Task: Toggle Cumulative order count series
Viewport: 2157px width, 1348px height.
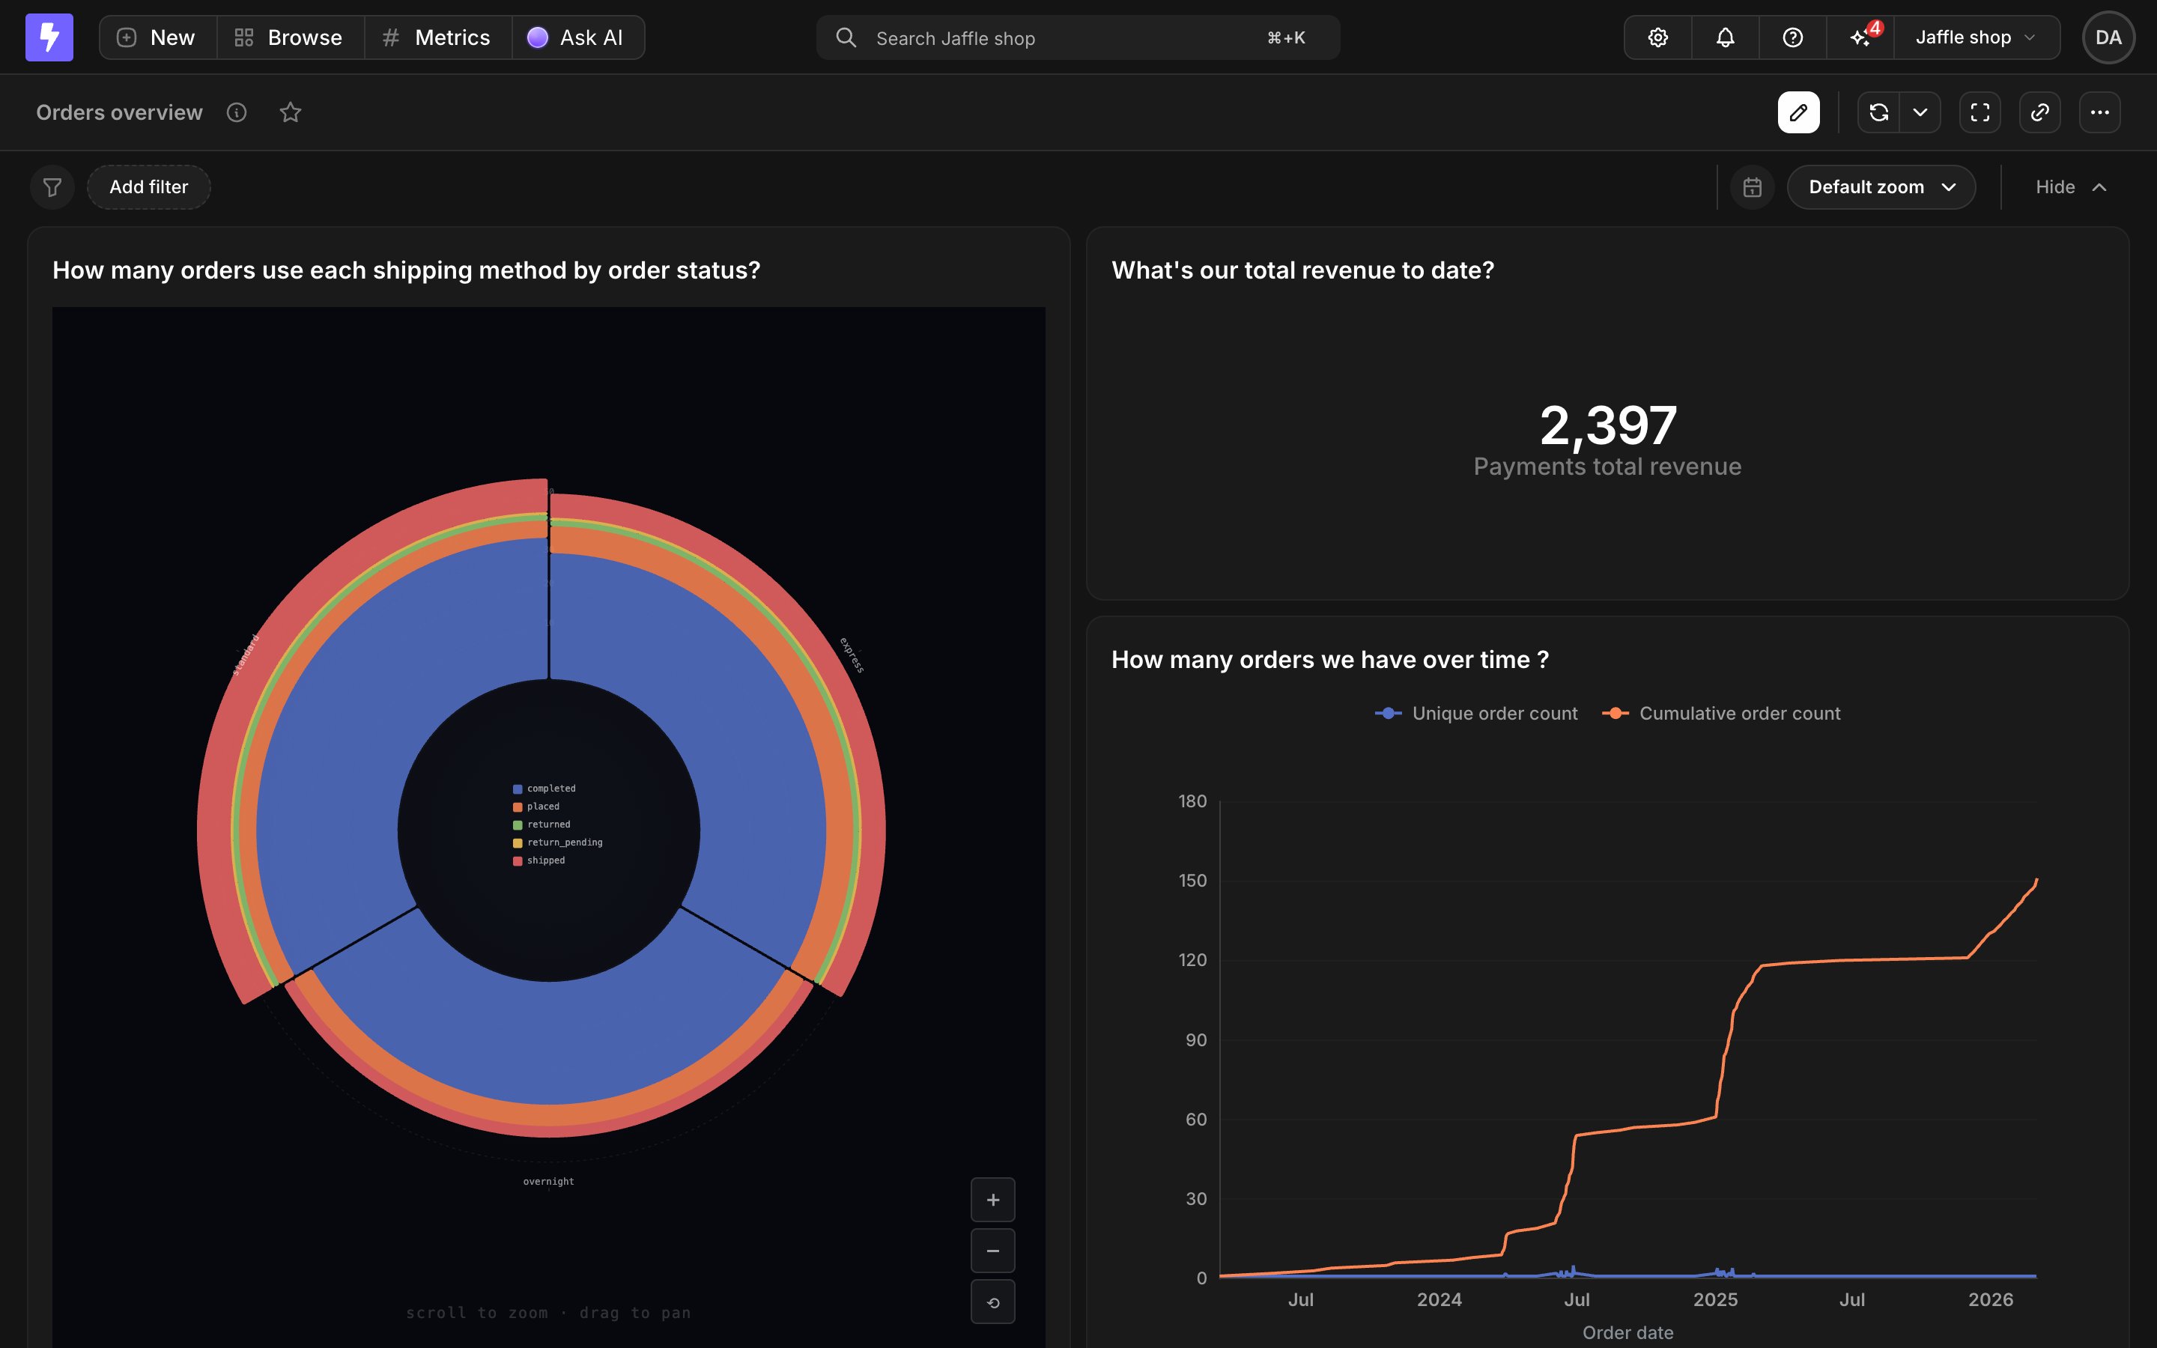Action: pyautogui.click(x=1721, y=713)
